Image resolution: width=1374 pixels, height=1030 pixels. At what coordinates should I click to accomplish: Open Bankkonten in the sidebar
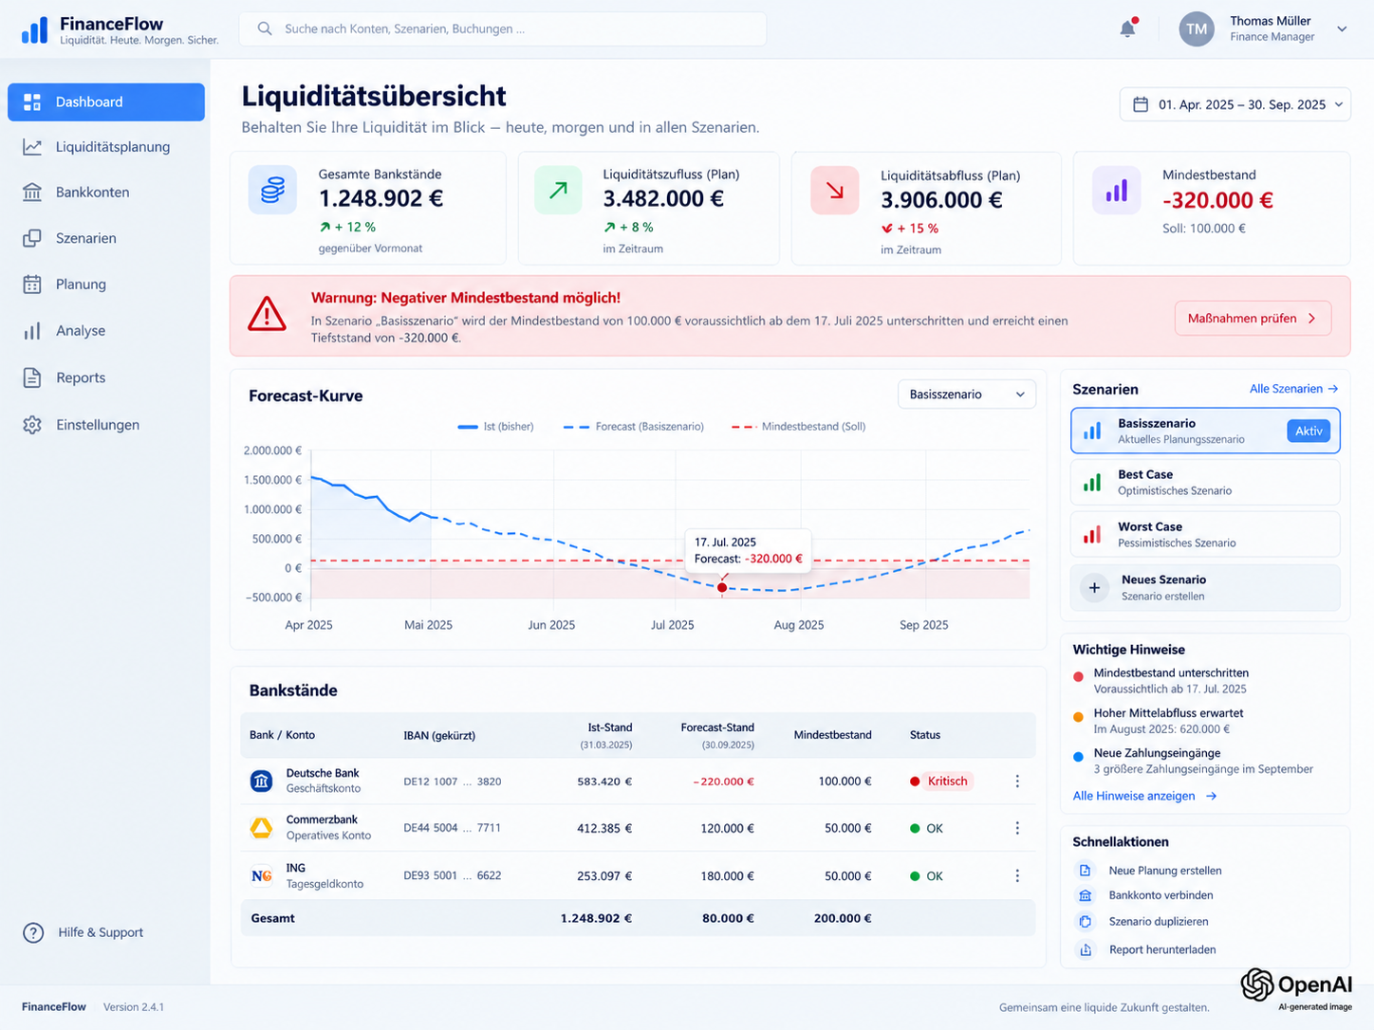[x=106, y=193]
